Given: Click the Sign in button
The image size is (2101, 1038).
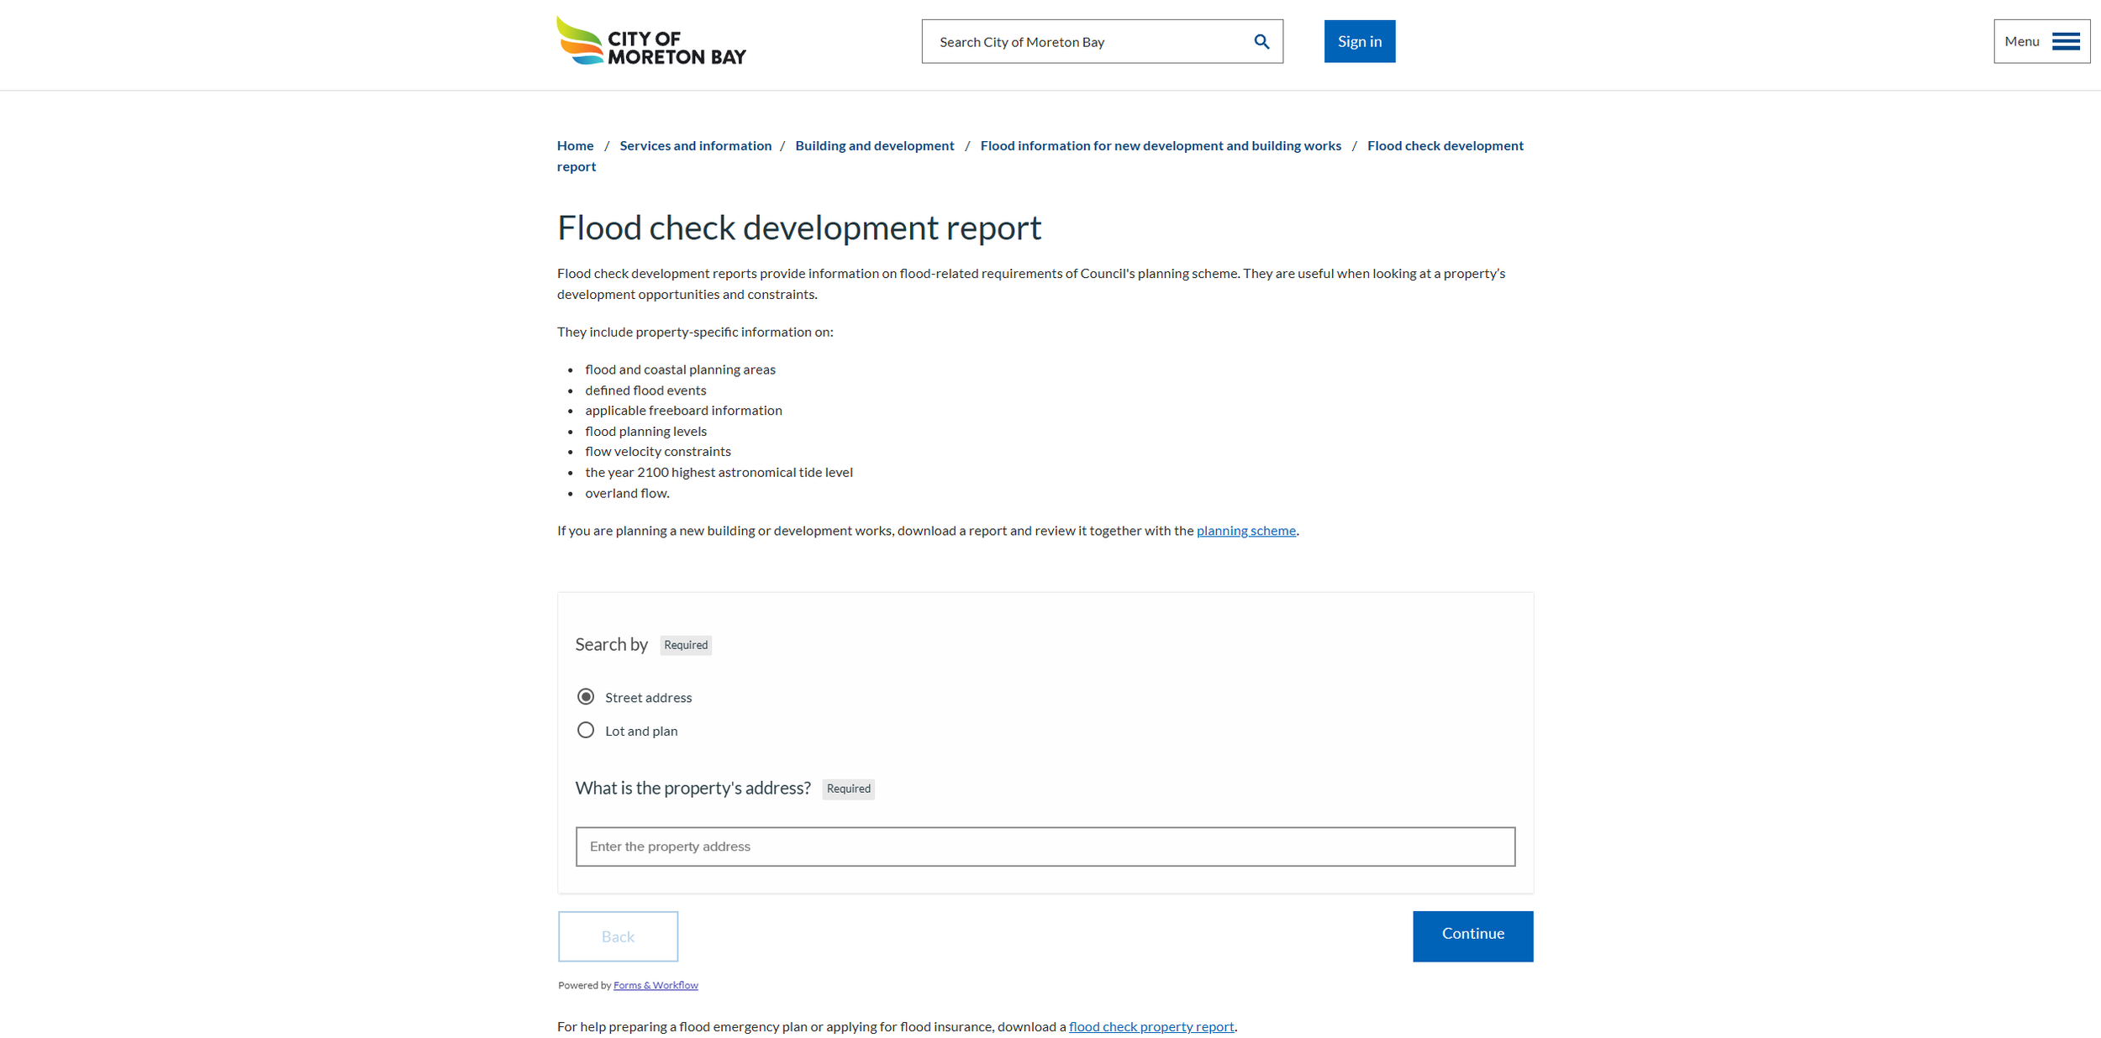Looking at the screenshot, I should point(1359,41).
